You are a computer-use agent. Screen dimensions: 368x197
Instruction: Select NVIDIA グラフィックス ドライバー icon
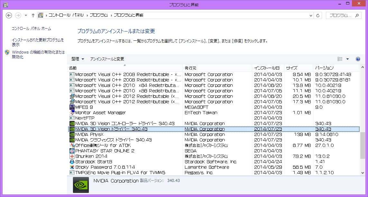(x=72, y=140)
